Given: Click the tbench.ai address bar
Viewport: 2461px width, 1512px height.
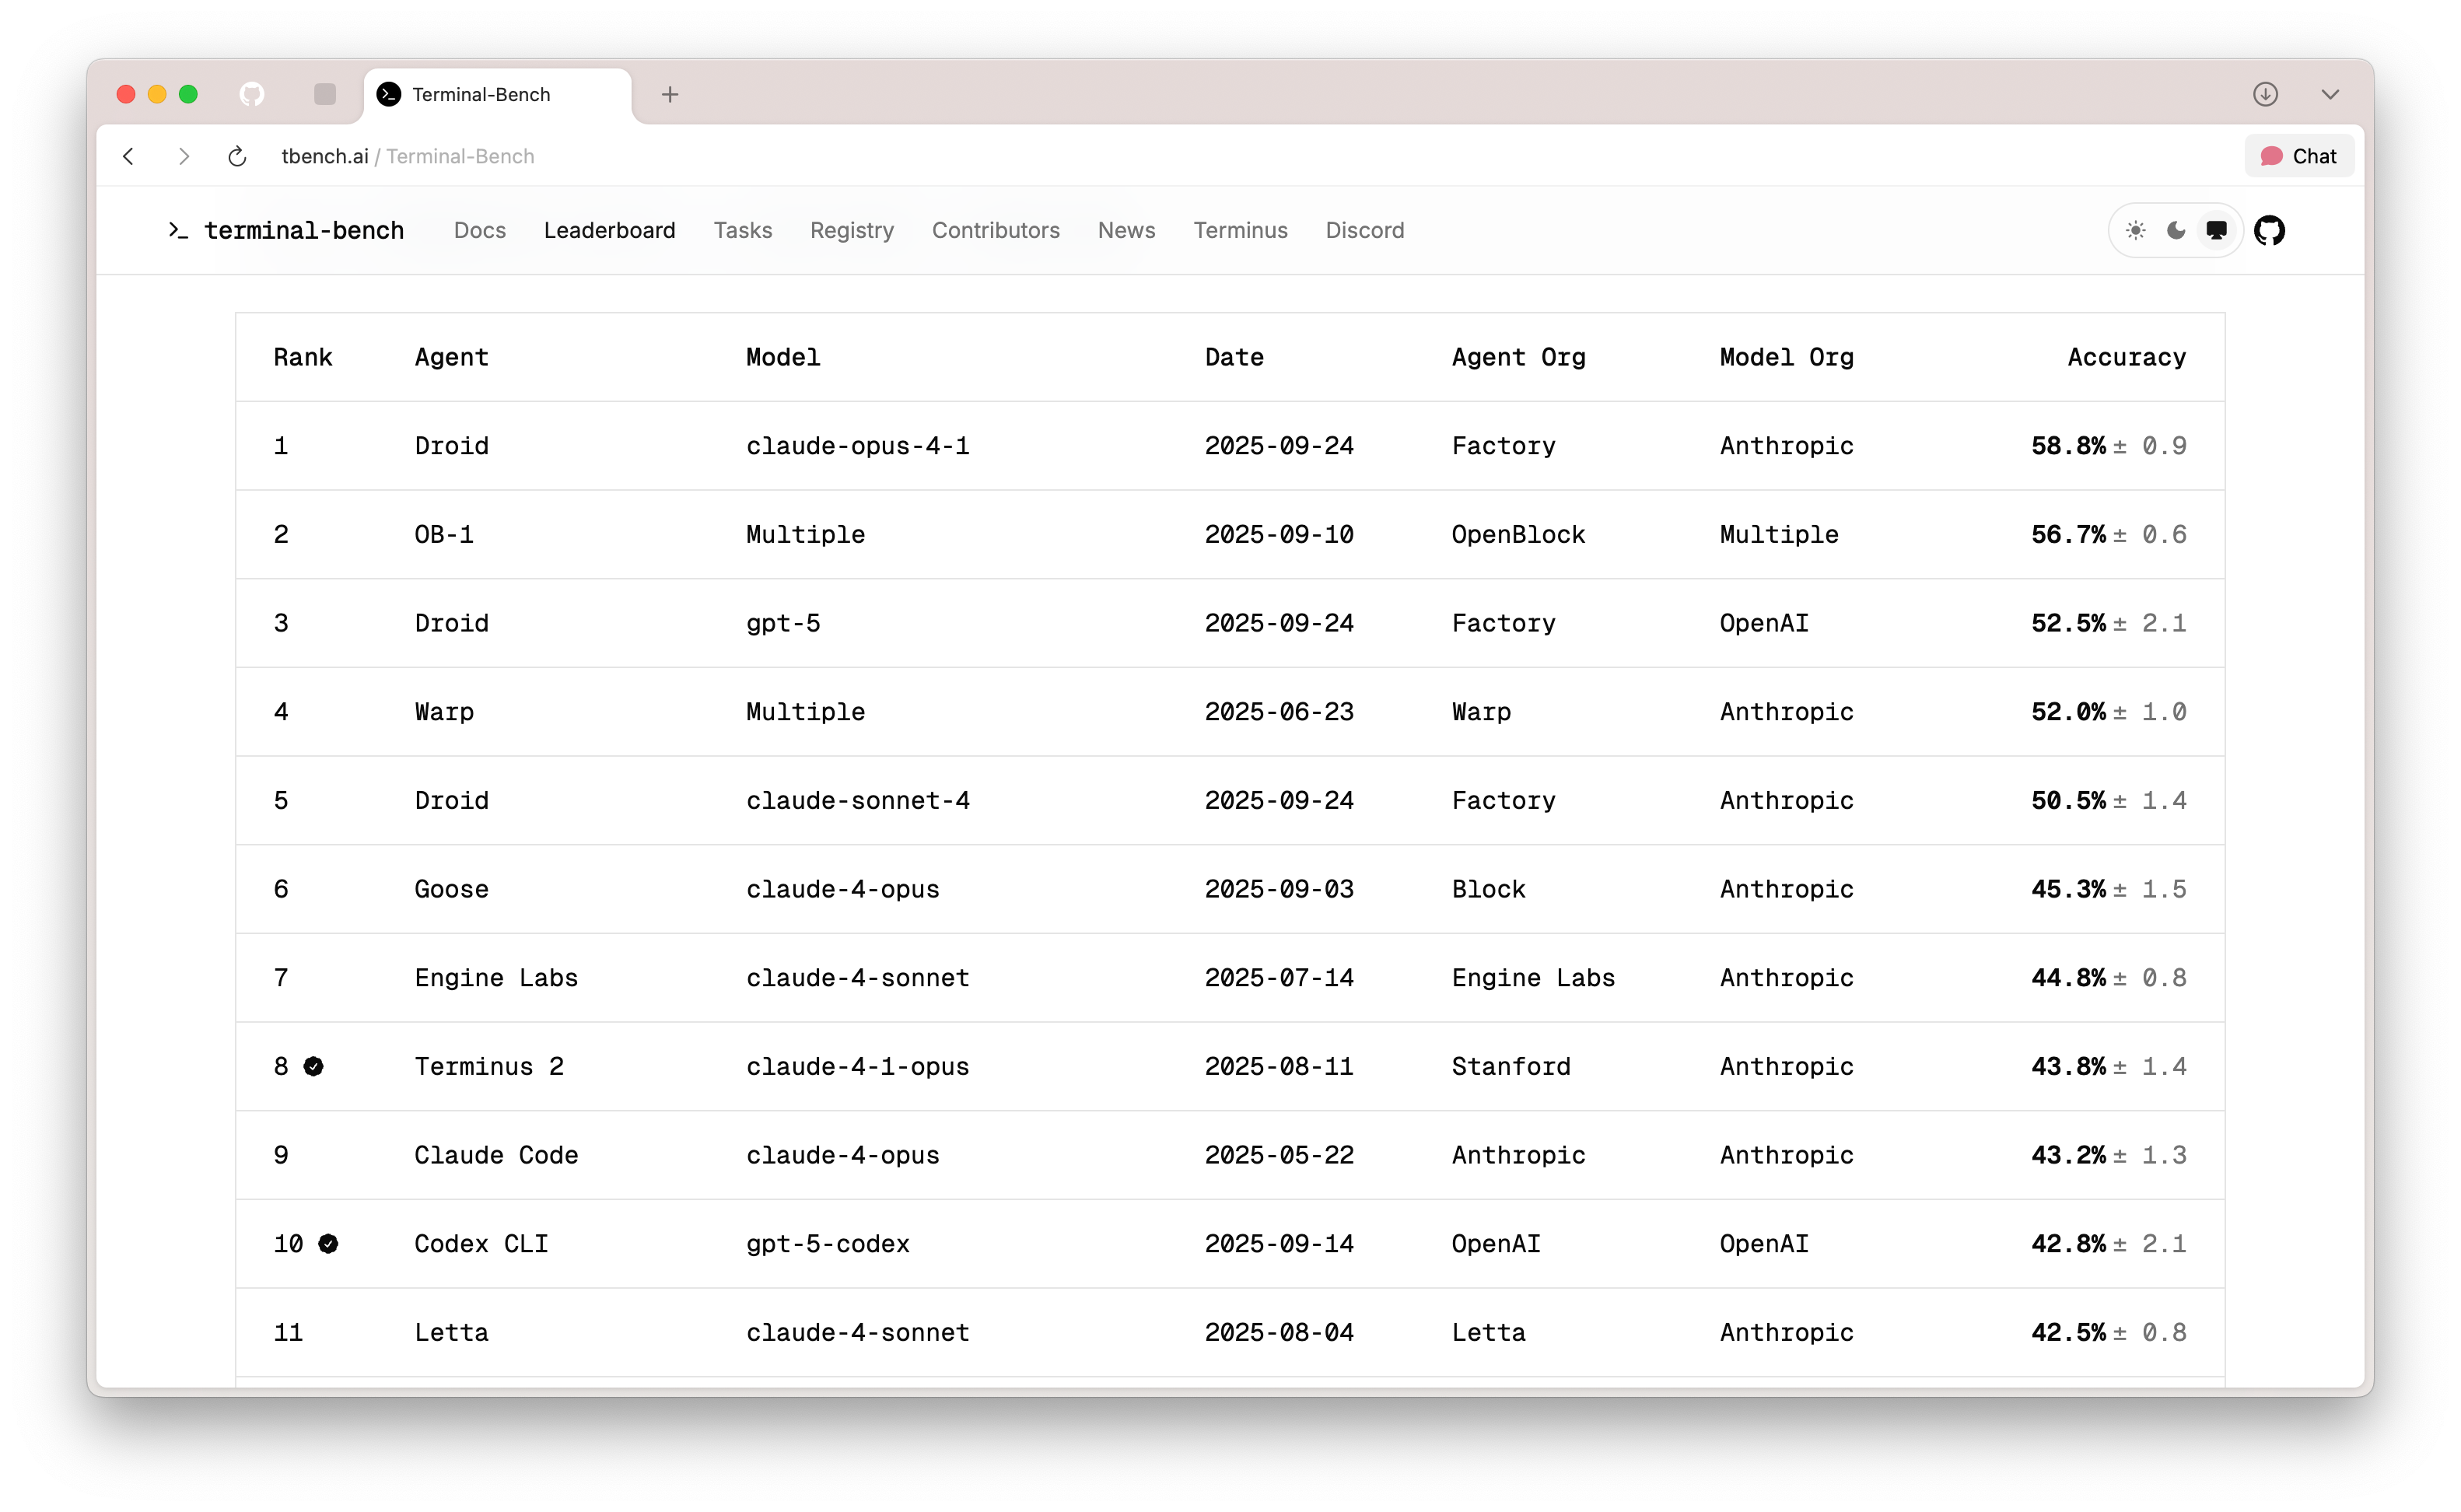Looking at the screenshot, I should [407, 157].
